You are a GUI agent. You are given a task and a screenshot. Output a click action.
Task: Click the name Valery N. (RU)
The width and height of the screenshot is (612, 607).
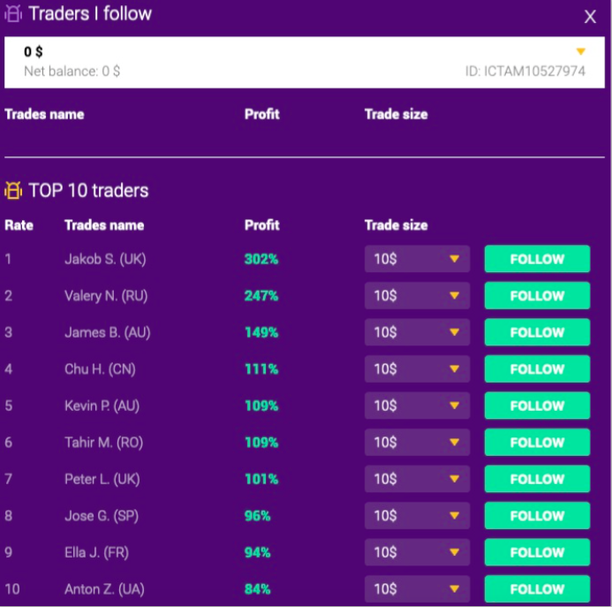(x=106, y=296)
